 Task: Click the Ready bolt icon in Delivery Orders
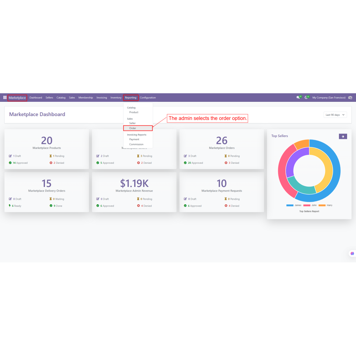pyautogui.click(x=10, y=206)
